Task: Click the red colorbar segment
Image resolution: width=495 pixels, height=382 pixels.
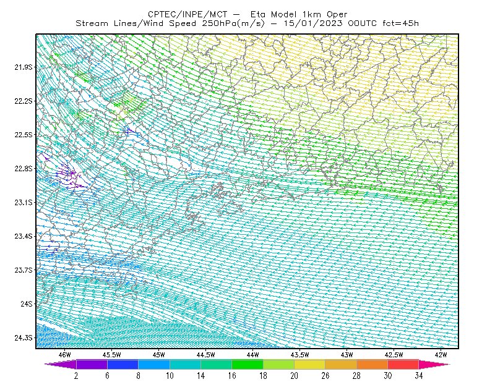Action: [403, 364]
